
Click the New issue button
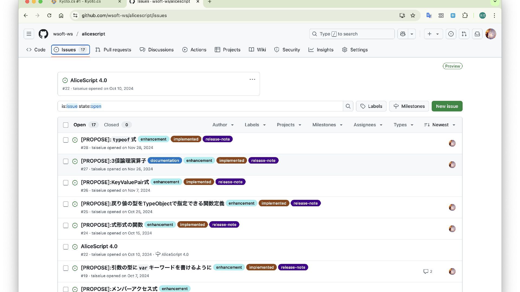447,106
